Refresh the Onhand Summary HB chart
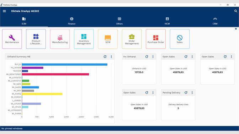The width and height of the screenshot is (239, 134). pos(105,57)
